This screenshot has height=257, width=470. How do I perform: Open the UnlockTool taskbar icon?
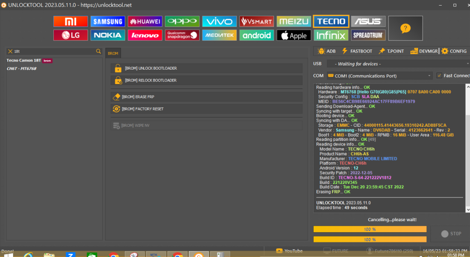coord(198,254)
